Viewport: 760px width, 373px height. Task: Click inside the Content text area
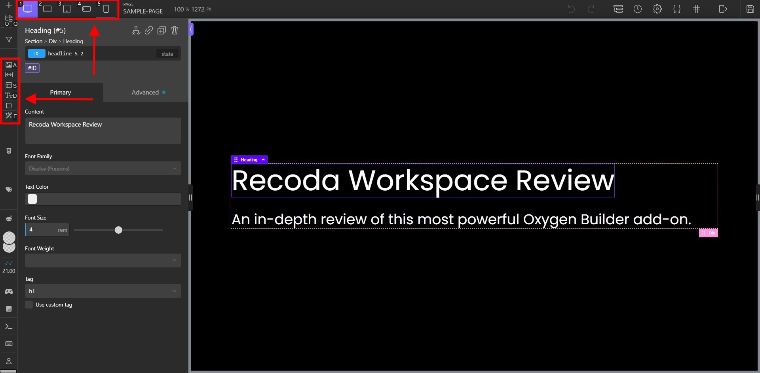[x=103, y=131]
